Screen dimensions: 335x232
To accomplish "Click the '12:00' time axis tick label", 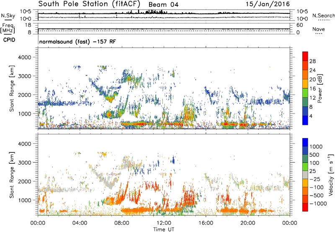I will pos(164,223).
